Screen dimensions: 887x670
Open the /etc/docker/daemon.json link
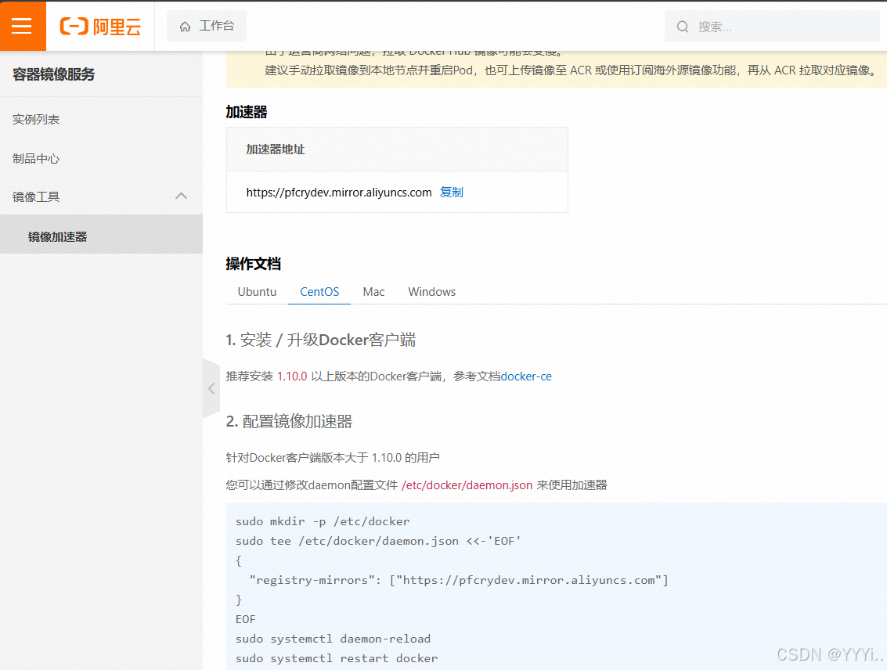[x=467, y=484]
